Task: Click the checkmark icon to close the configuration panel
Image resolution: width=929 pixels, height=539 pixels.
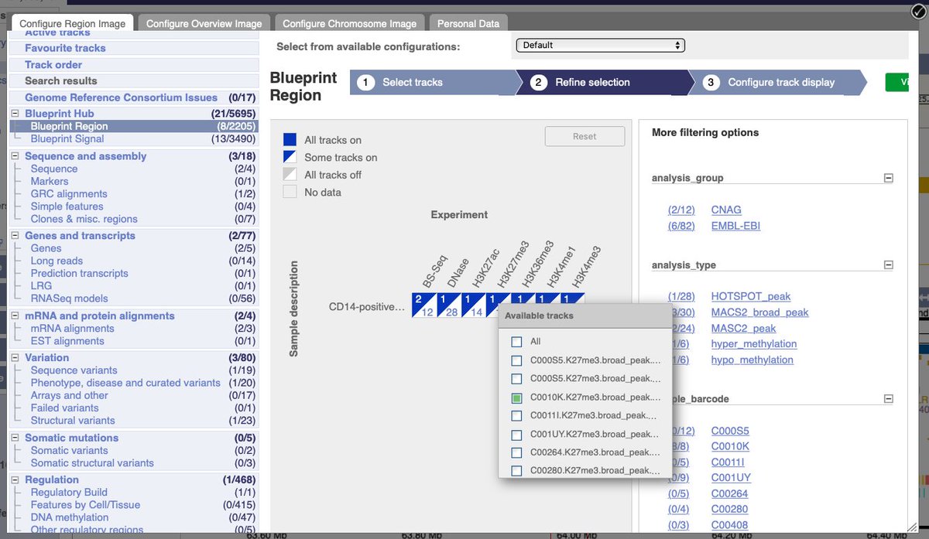Action: click(x=918, y=11)
